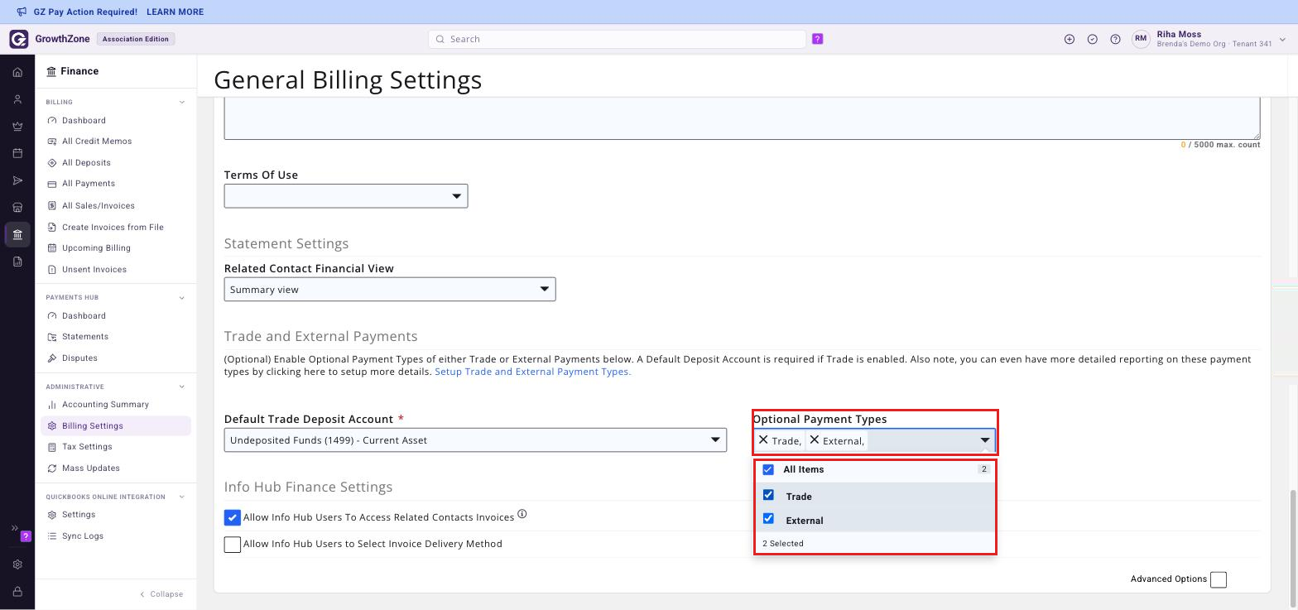The height and width of the screenshot is (610, 1298).
Task: Open the Communications send icon in left rail
Action: pyautogui.click(x=17, y=180)
